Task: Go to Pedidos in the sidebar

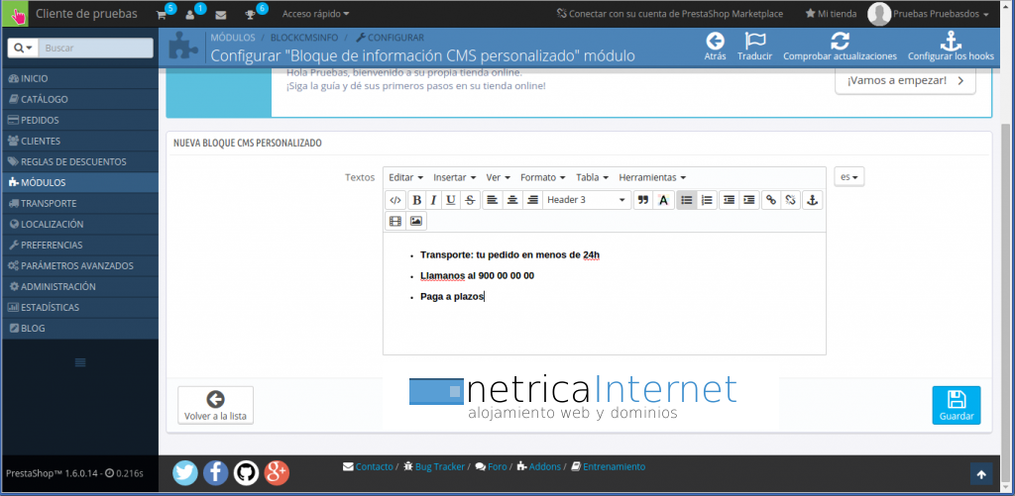Action: [80, 120]
